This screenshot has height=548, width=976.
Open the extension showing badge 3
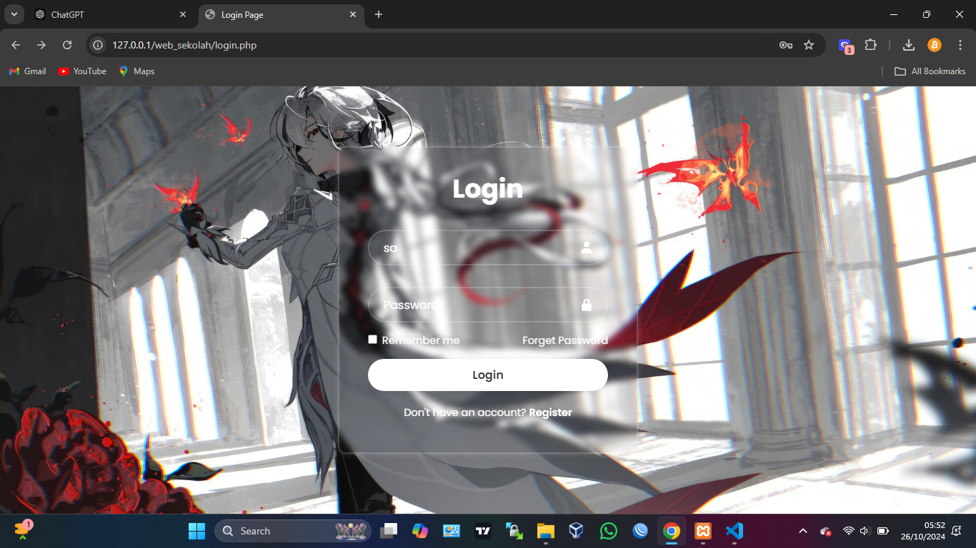(x=846, y=46)
